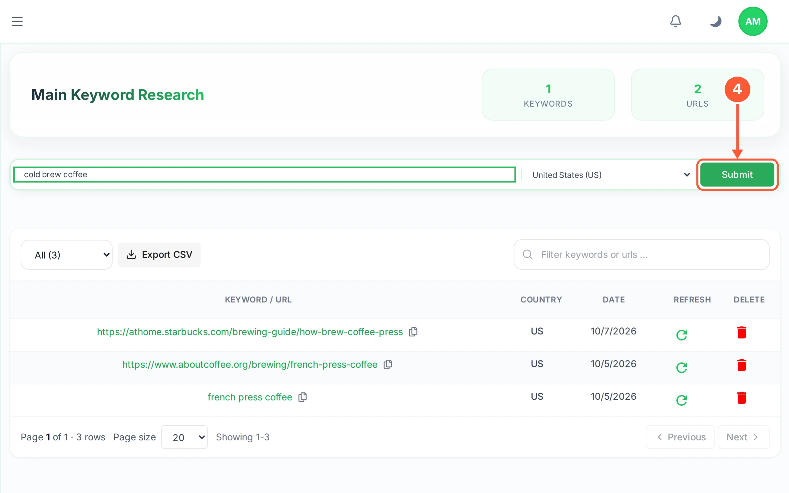Click the REFRESH column header
Viewport: 789px width, 493px height.
click(692, 299)
